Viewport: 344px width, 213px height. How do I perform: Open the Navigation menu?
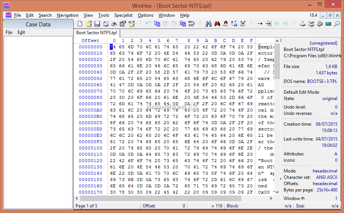(68, 15)
